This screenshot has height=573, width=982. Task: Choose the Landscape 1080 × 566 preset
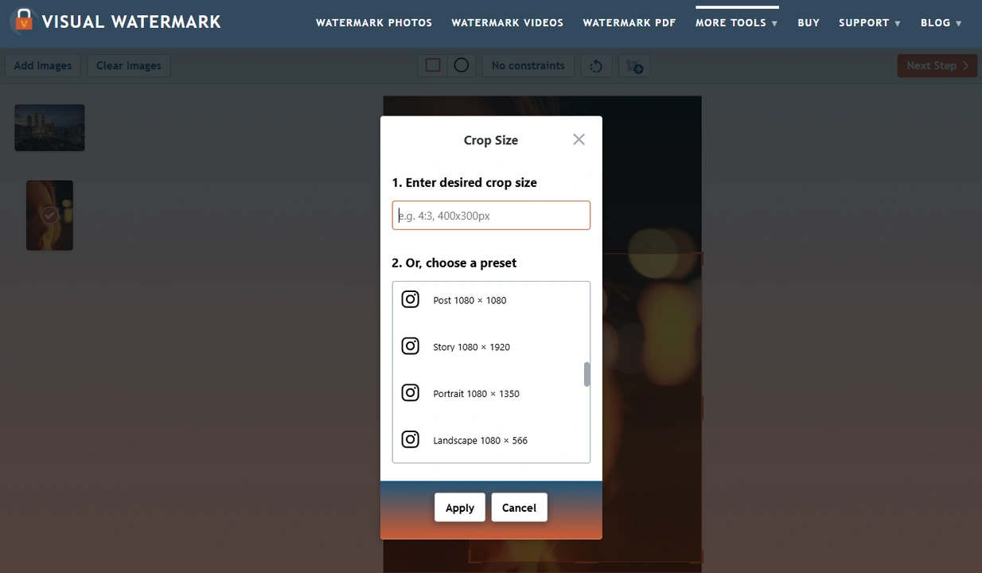coord(488,440)
